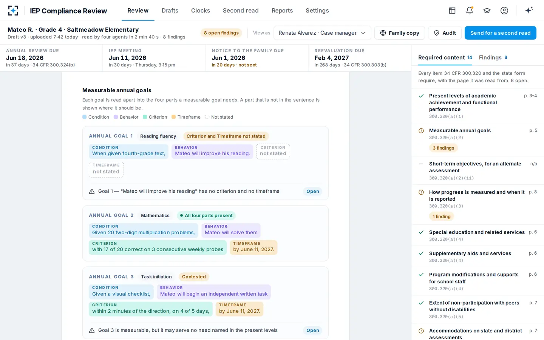Click the Open status on Goal 1 finding
544x340 pixels.
tap(312, 192)
